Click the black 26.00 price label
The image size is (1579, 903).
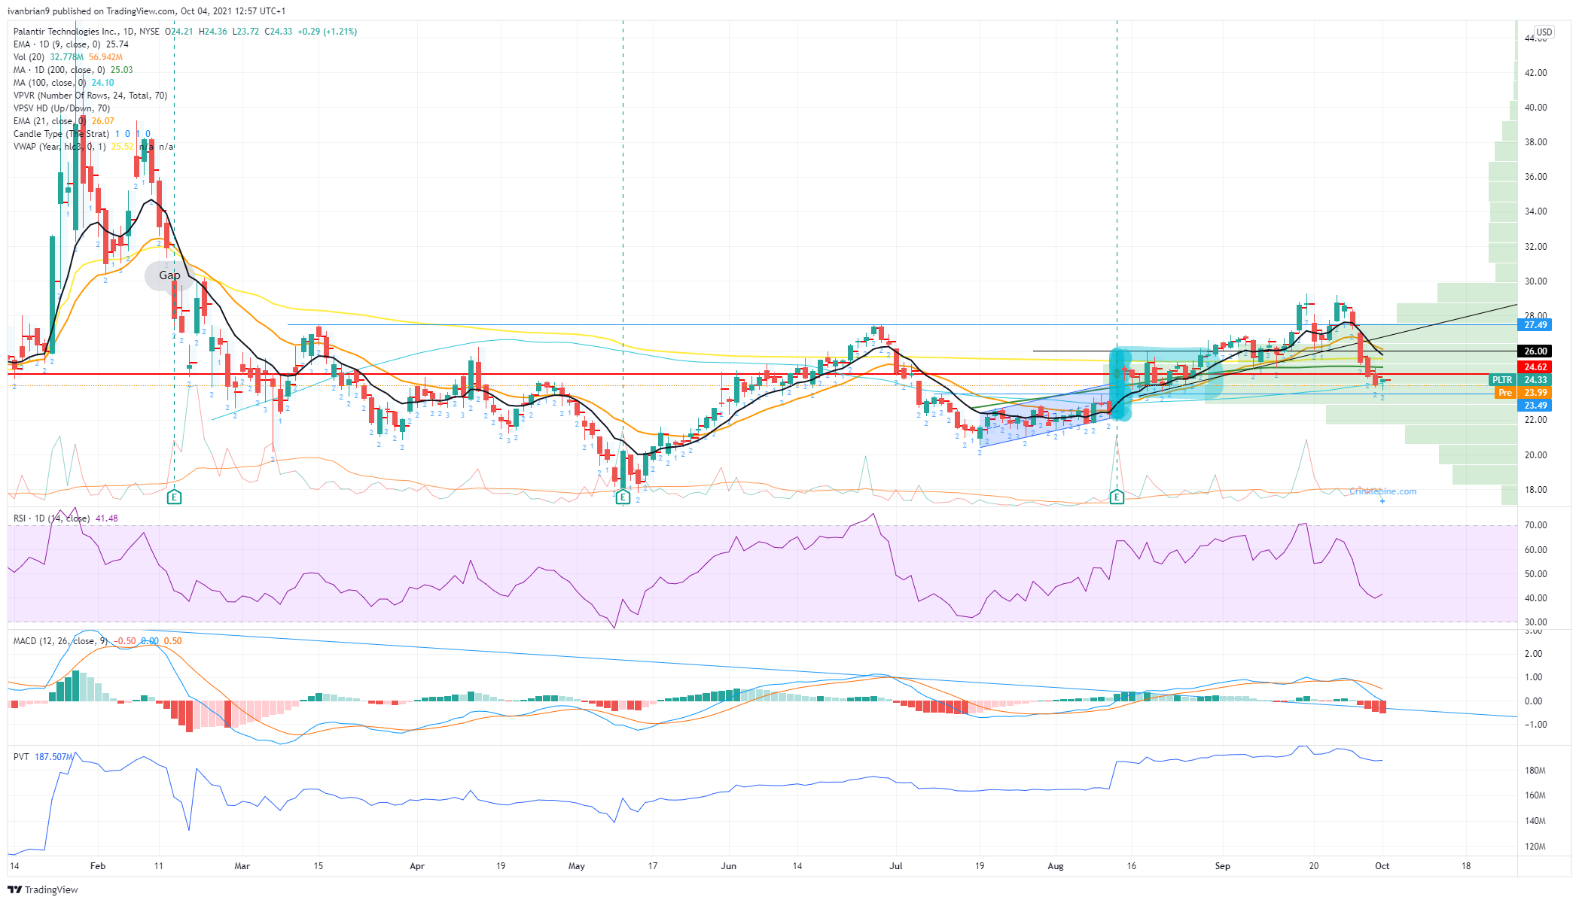[1535, 351]
